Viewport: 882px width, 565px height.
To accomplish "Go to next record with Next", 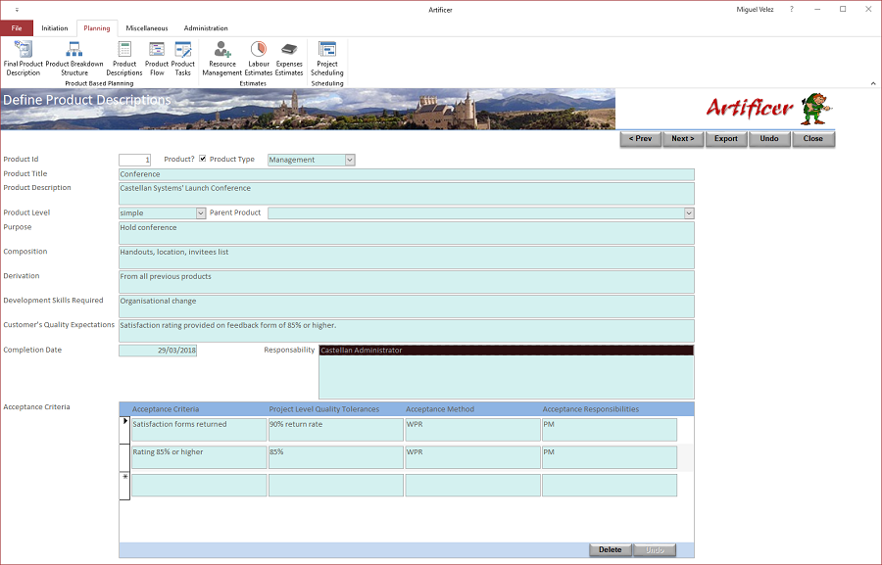I will [x=683, y=139].
